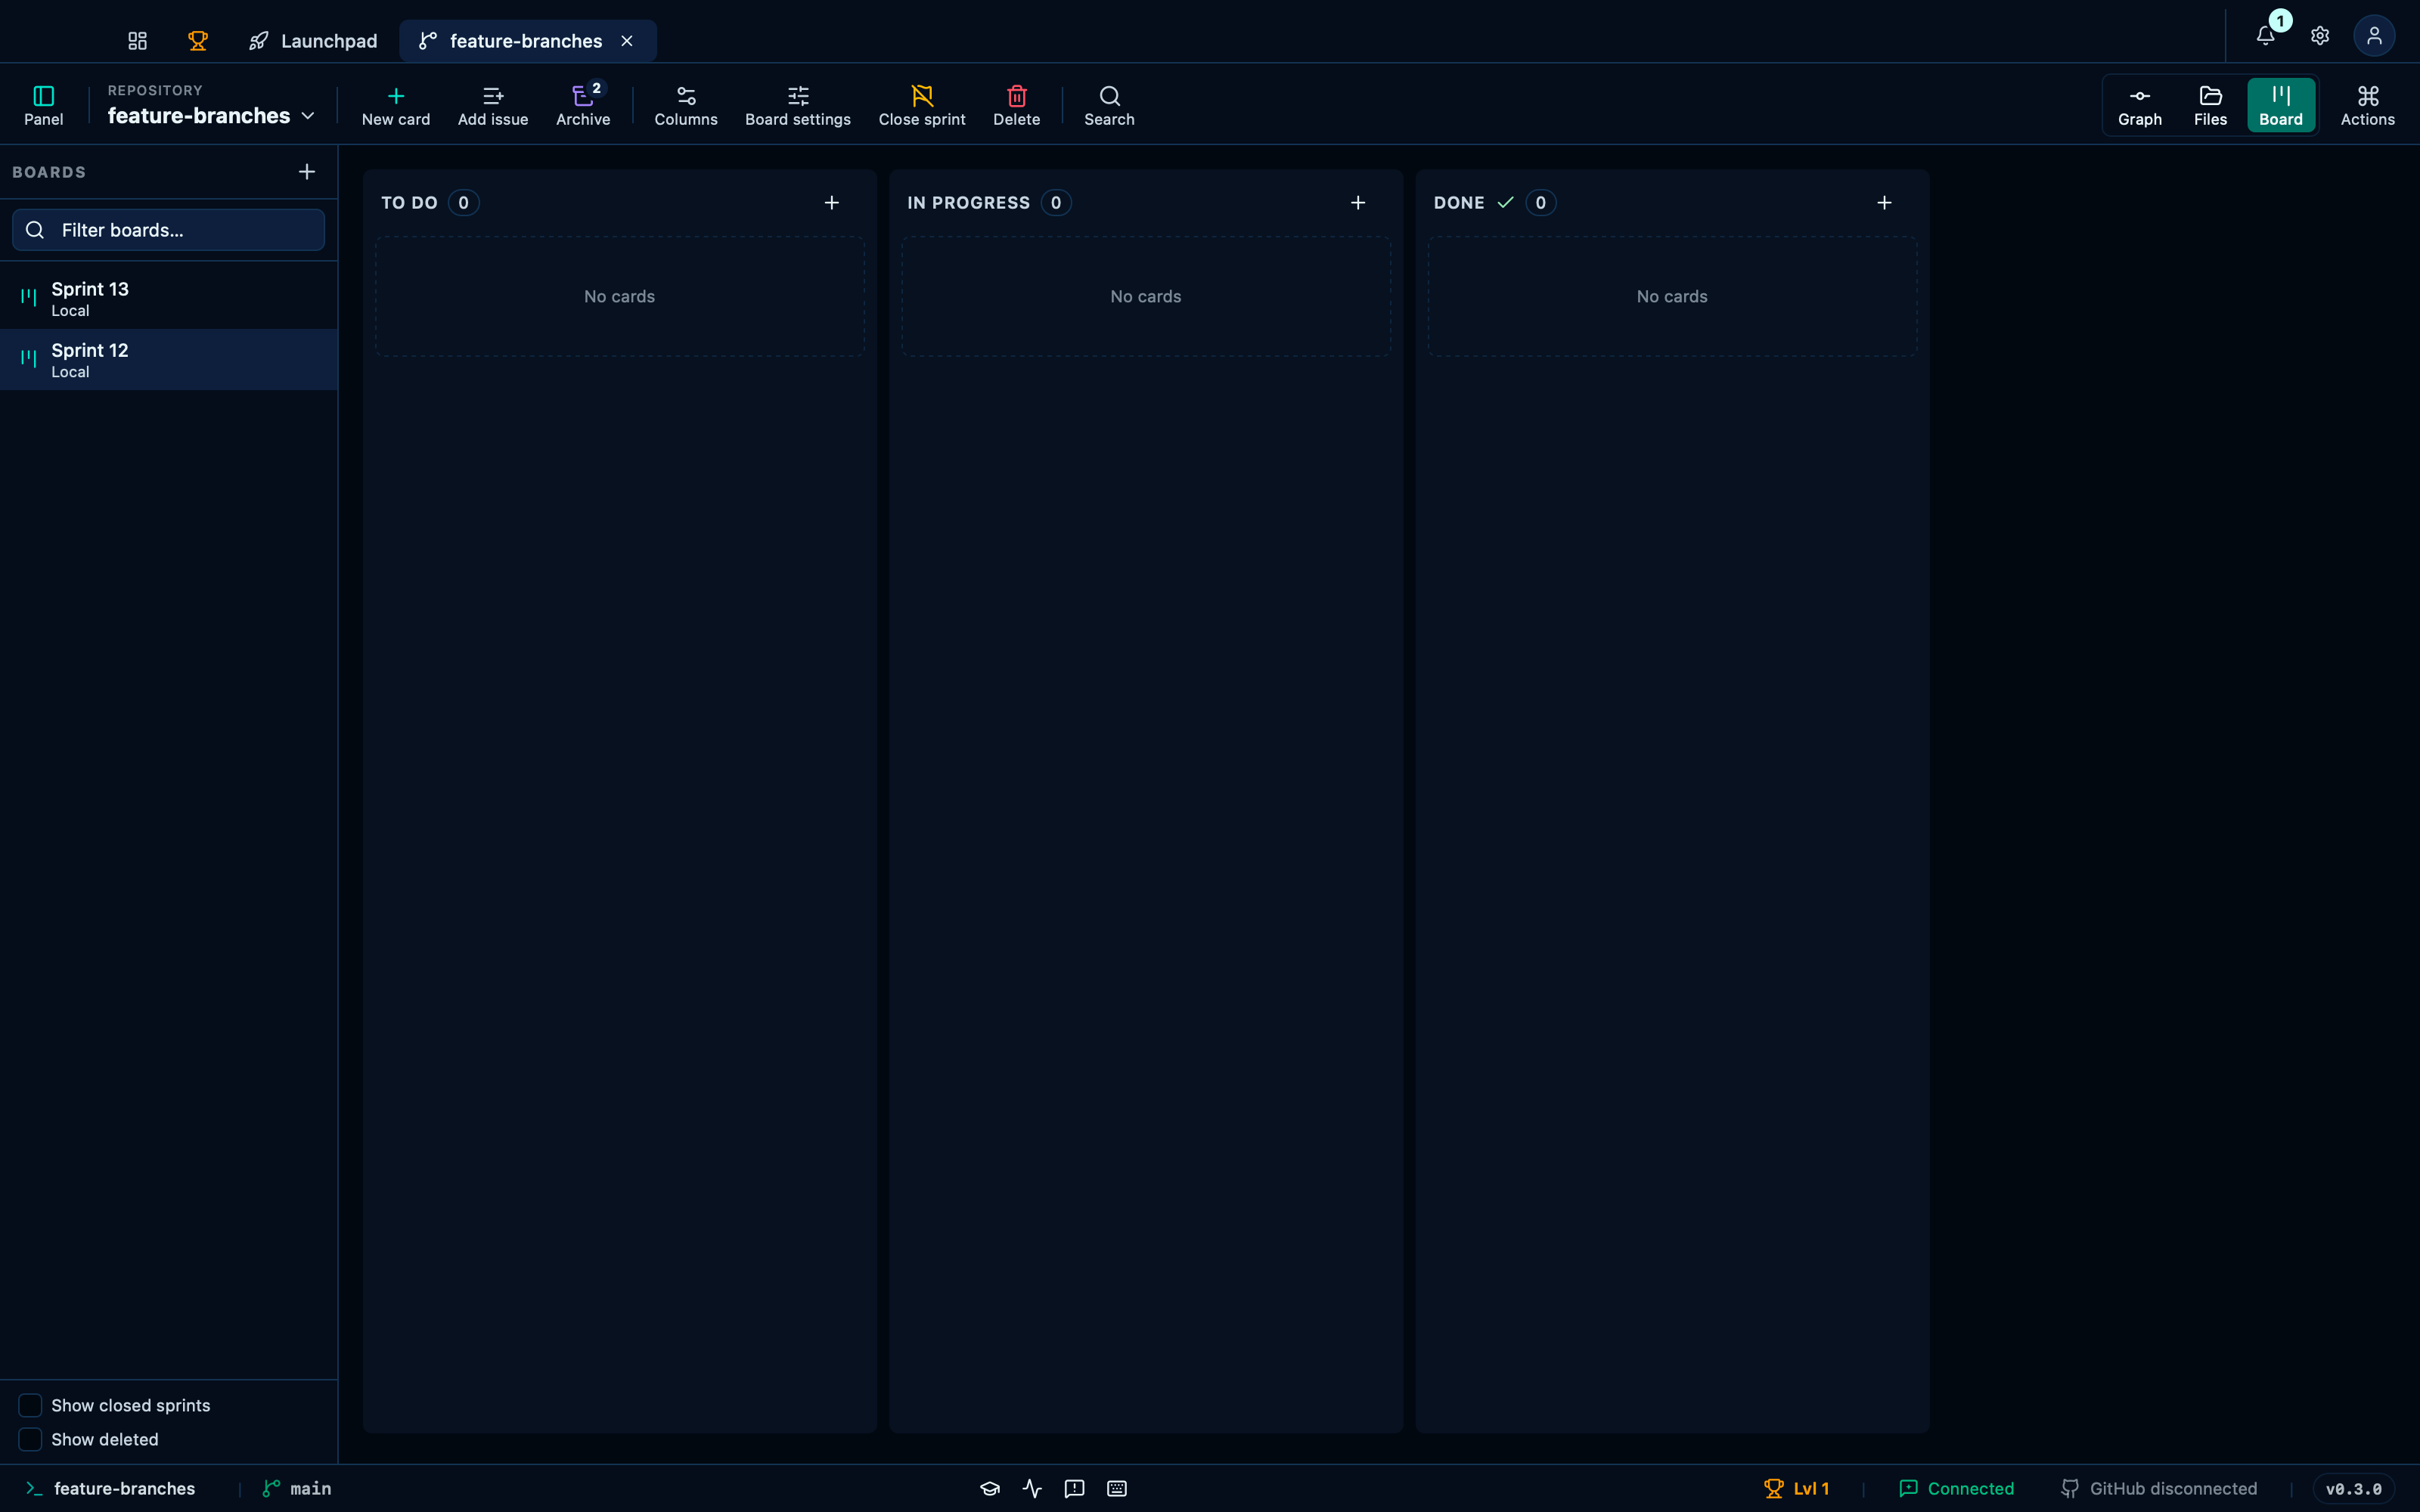Open the activity pulse icon

(1032, 1489)
